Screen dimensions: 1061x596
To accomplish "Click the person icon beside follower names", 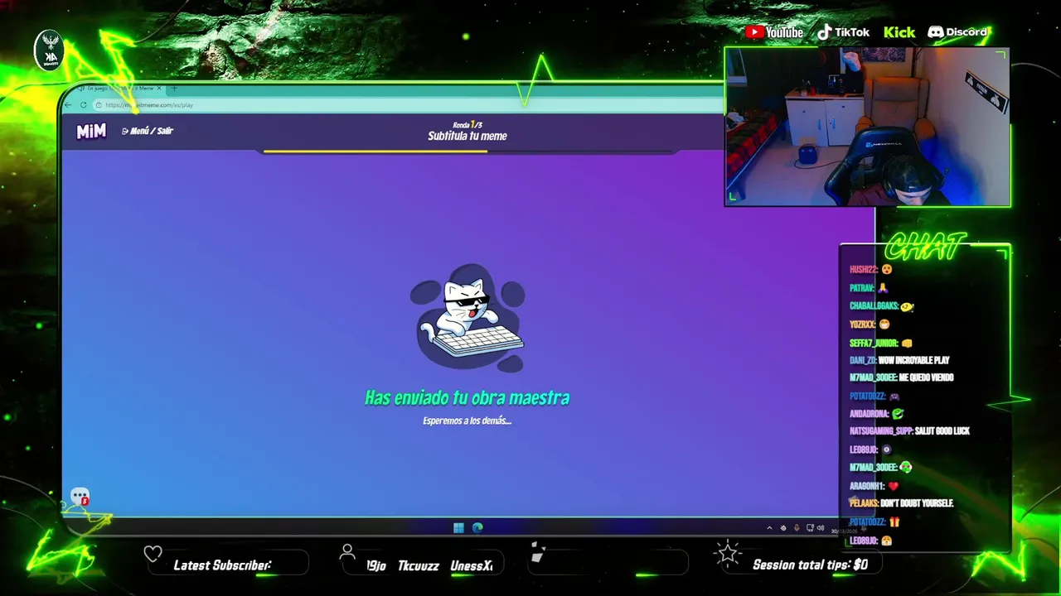I will (x=348, y=552).
